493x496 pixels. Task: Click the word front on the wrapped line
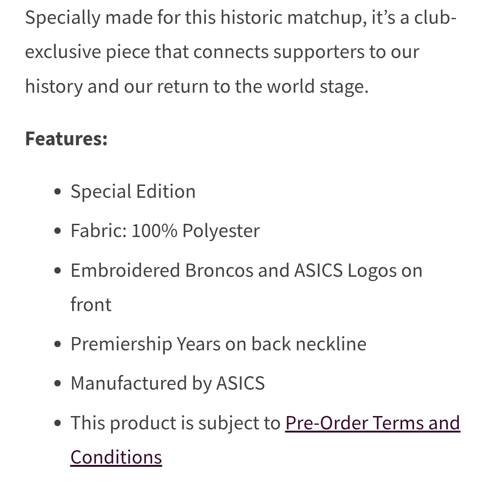point(91,305)
